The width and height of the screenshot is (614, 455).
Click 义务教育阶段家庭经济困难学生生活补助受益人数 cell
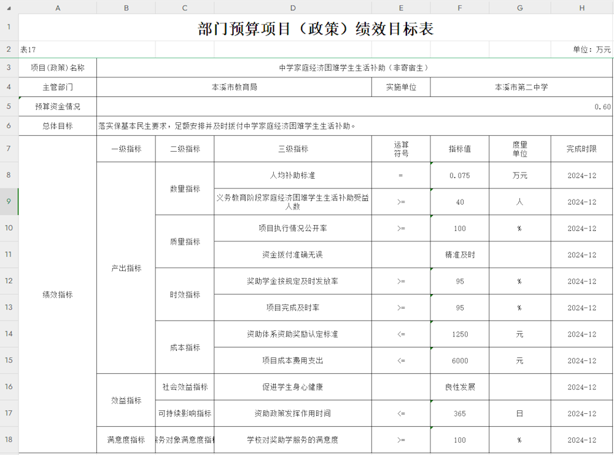pos(293,201)
